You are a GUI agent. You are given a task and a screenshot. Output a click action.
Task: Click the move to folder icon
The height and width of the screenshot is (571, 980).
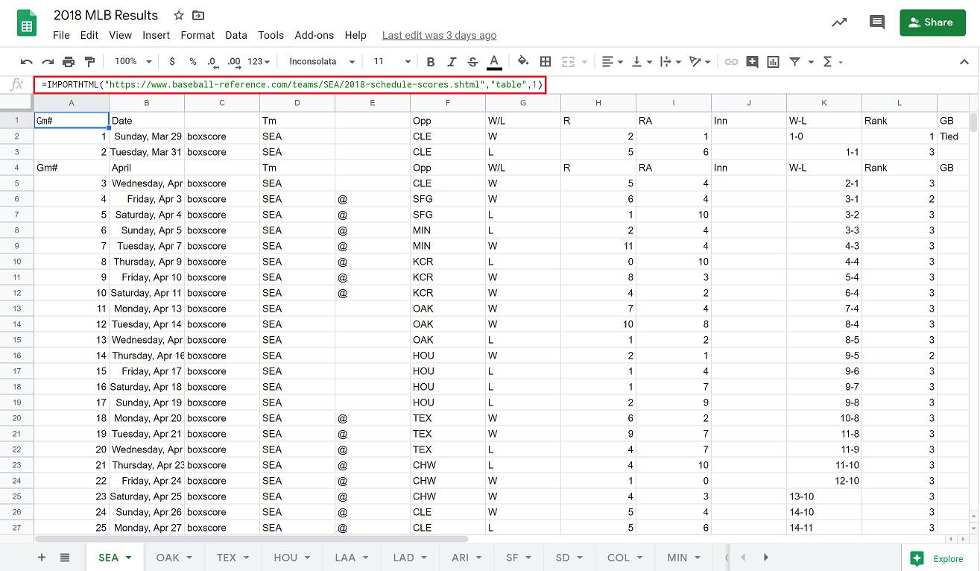point(198,16)
